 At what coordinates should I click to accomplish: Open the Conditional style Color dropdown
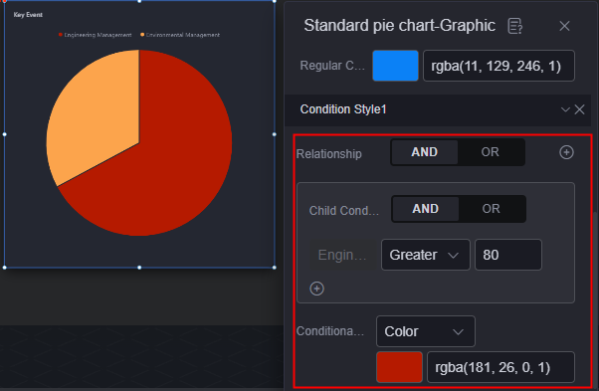click(426, 331)
